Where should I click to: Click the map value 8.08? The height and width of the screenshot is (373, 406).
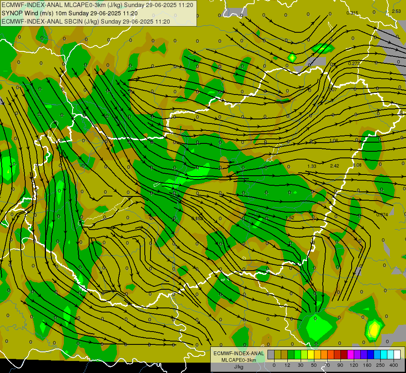[x=357, y=165]
